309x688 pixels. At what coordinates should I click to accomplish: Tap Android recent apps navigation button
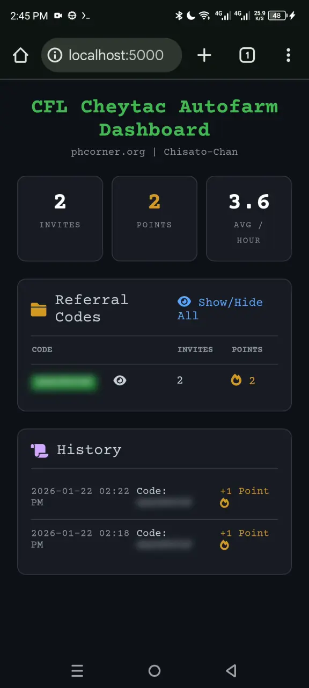click(77, 671)
